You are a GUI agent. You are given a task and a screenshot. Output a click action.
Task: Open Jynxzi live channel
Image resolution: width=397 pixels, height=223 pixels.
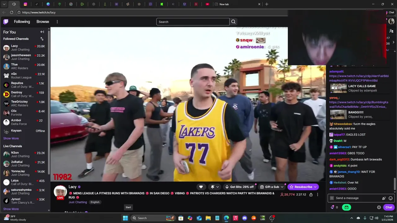(24, 201)
